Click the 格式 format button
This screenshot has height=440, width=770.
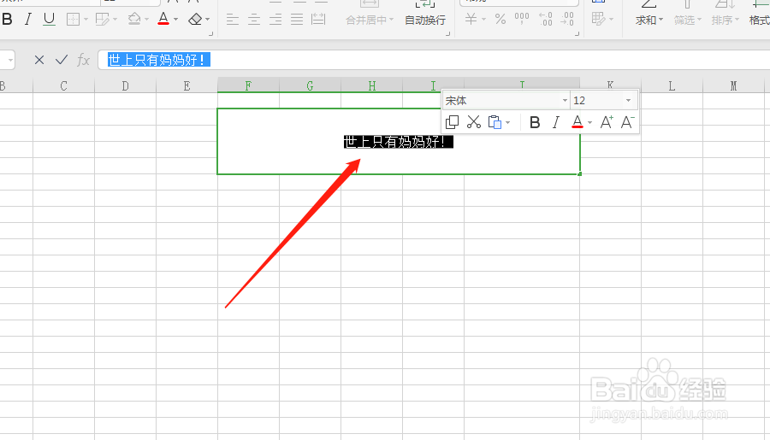(759, 21)
